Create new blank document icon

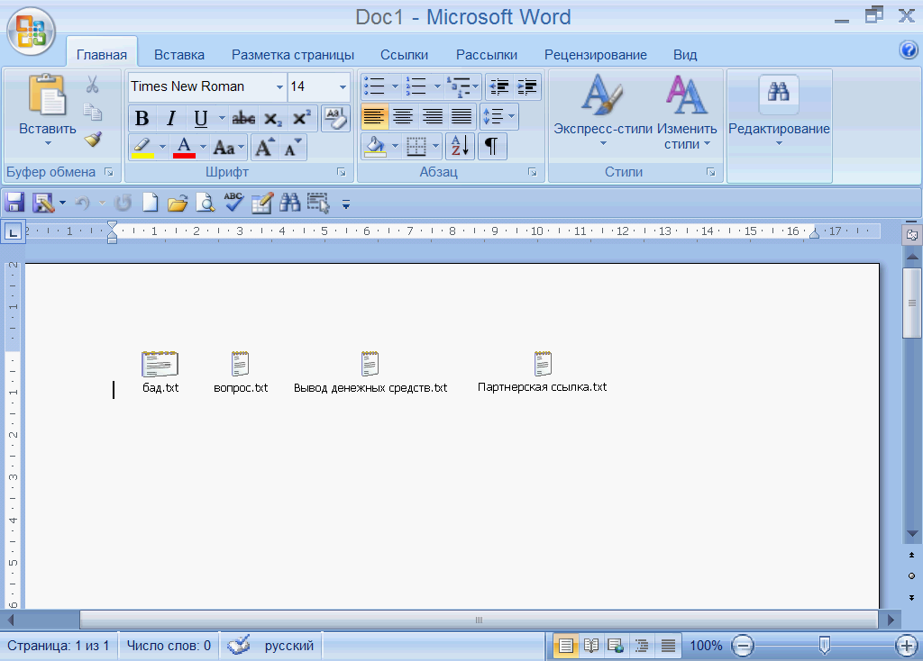pos(151,203)
